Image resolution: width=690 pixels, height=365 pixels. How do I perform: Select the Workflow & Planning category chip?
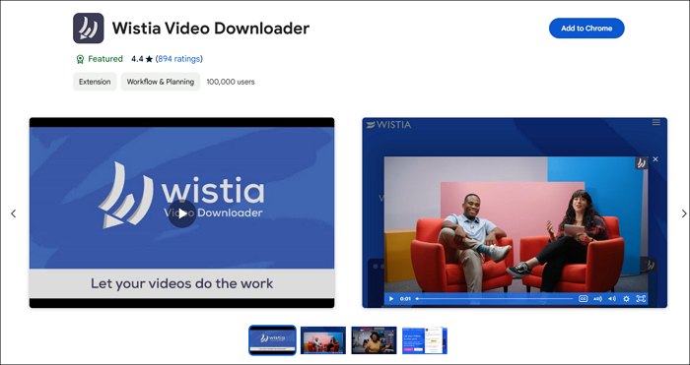click(160, 82)
